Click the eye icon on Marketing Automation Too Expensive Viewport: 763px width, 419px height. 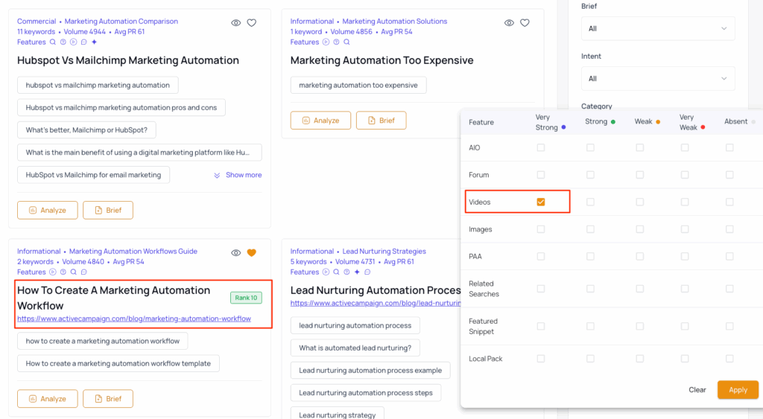click(x=509, y=23)
